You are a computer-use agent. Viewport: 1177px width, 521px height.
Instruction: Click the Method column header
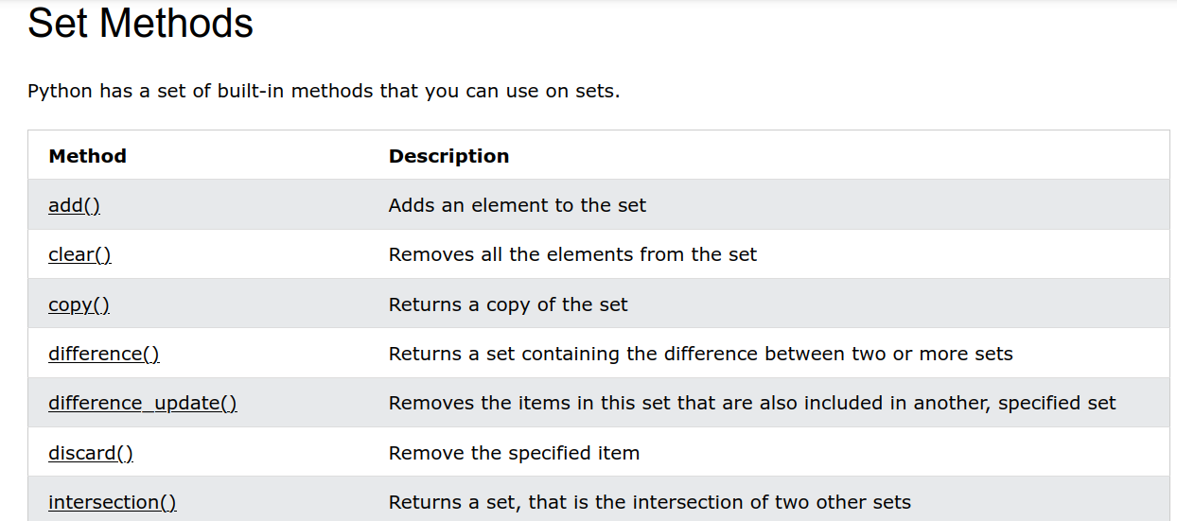(x=87, y=156)
